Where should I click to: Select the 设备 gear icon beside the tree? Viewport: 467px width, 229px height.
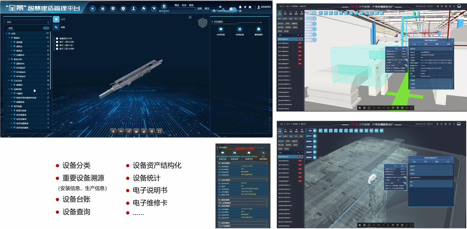pyautogui.click(x=56, y=27)
